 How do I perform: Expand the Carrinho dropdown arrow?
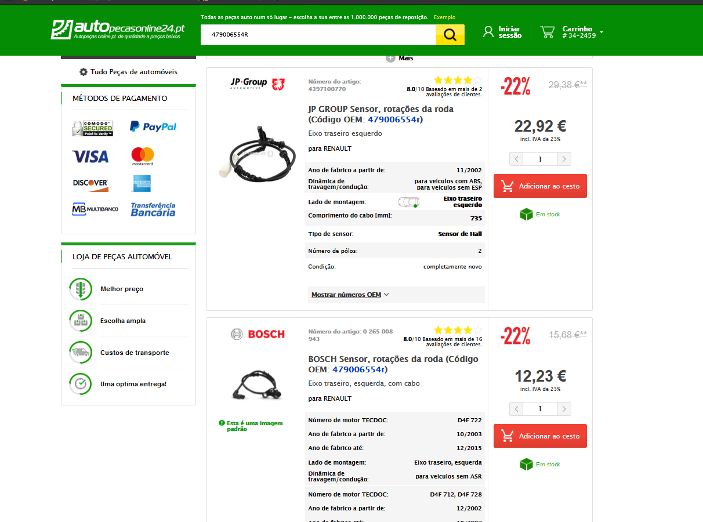pyautogui.click(x=601, y=32)
